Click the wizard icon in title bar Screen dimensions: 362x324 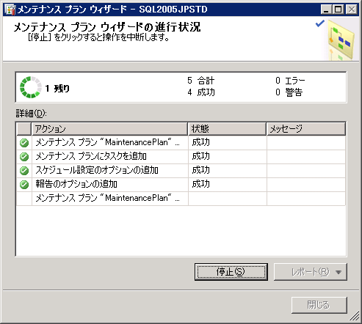tap(10, 10)
